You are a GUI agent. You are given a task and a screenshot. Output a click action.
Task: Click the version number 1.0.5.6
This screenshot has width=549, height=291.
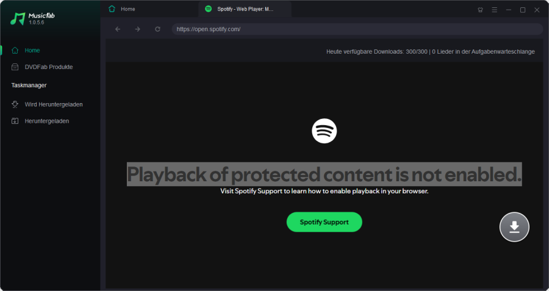[37, 23]
